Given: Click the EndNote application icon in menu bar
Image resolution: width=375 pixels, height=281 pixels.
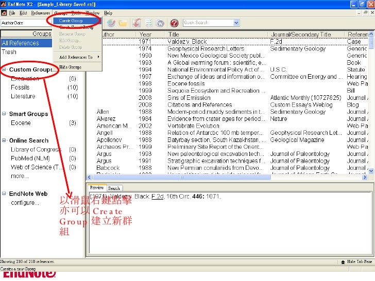Looking at the screenshot, I should (x=4, y=13).
